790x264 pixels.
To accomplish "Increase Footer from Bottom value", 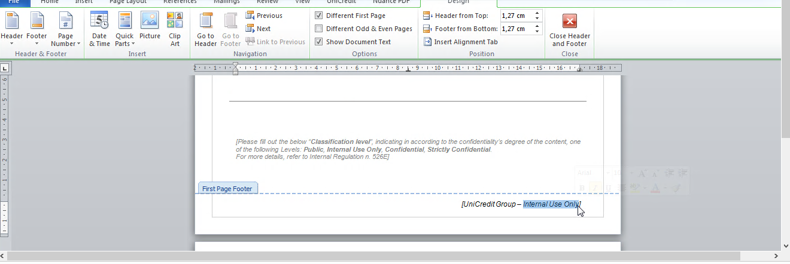I will click(x=537, y=26).
